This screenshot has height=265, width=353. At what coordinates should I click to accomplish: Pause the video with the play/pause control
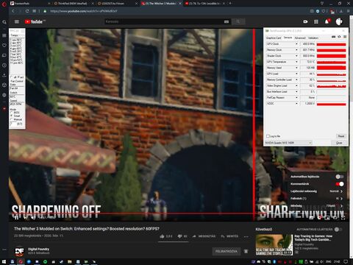(16, 217)
